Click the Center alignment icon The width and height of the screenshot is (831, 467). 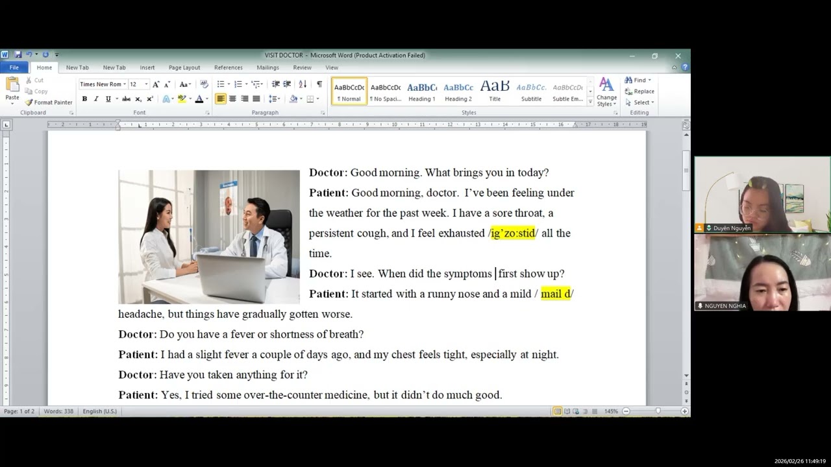232,99
